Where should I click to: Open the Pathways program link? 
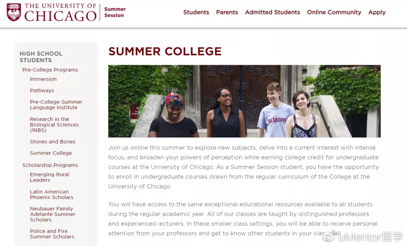42,90
